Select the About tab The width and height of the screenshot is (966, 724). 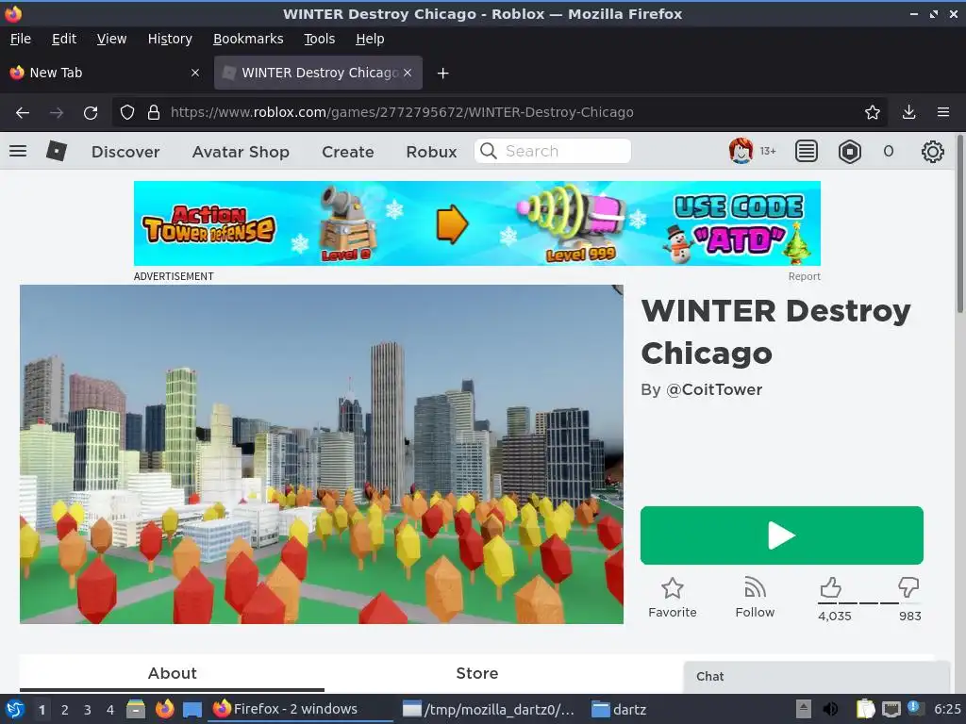click(x=172, y=673)
